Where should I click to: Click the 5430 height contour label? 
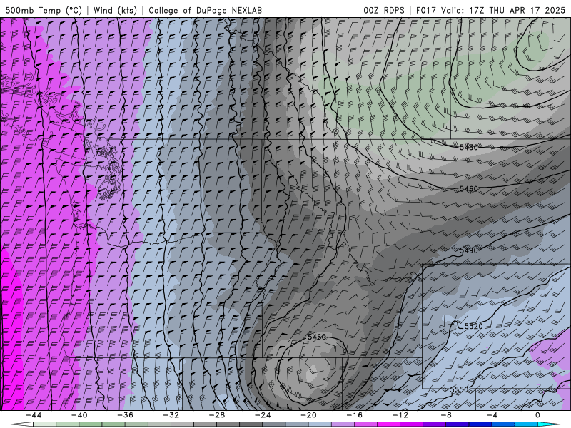click(x=469, y=147)
